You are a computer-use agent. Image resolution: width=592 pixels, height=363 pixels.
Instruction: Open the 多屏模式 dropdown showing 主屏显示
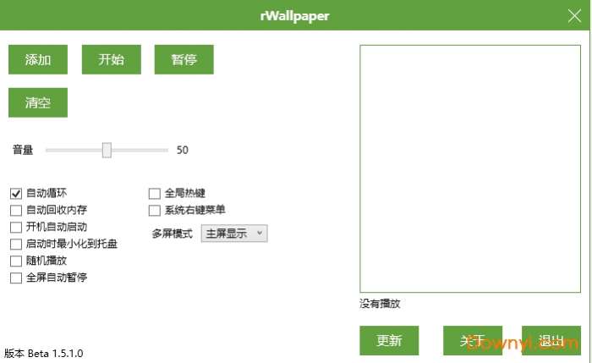(234, 234)
